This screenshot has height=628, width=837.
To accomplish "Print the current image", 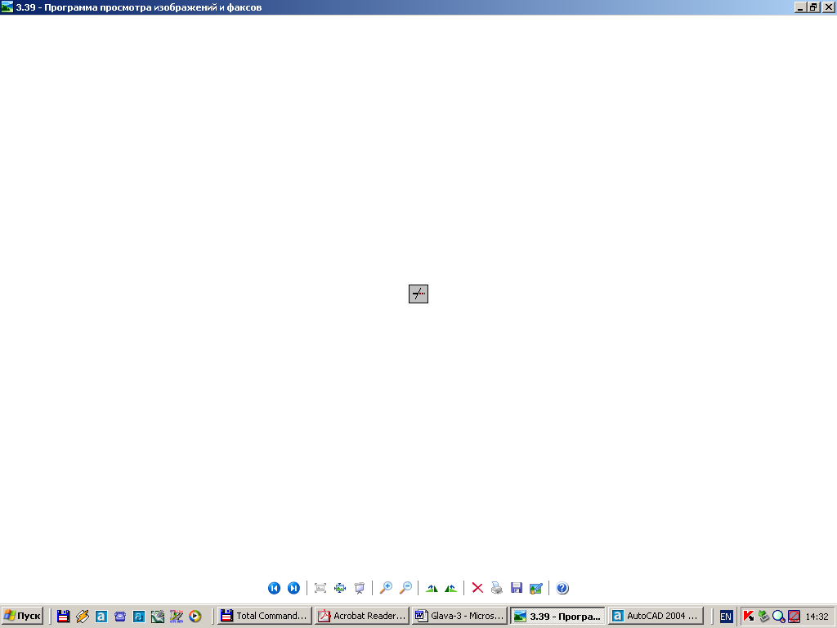I will pos(497,588).
